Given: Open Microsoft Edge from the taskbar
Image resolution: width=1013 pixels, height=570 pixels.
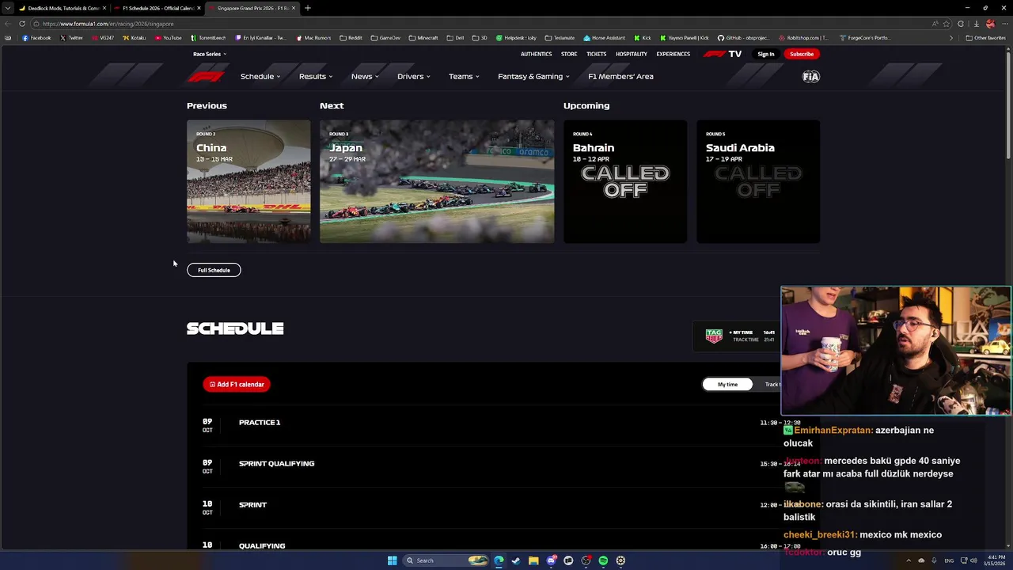Looking at the screenshot, I should pyautogui.click(x=499, y=560).
